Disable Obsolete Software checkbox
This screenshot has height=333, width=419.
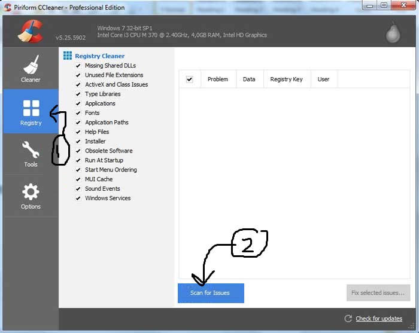point(78,151)
